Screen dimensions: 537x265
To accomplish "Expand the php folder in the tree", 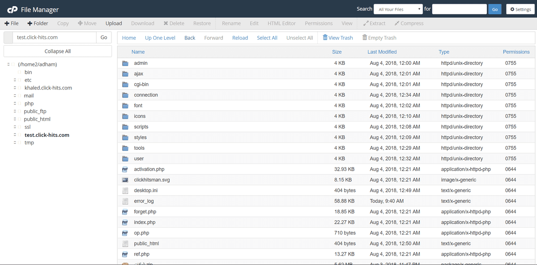I will tap(15, 104).
